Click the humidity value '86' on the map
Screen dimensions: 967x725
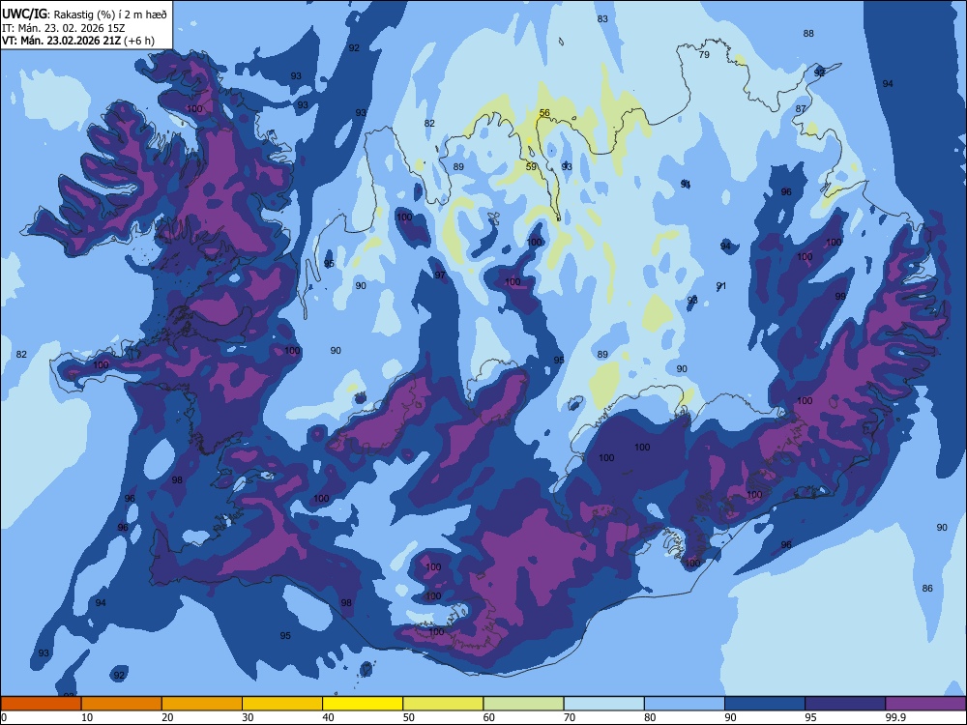pos(927,588)
